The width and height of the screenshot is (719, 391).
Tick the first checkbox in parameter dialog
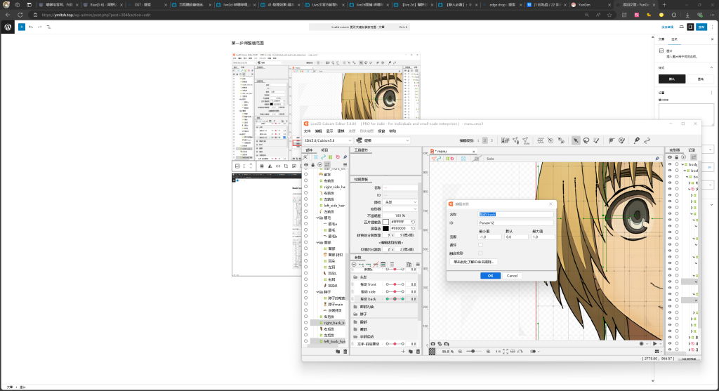480,245
